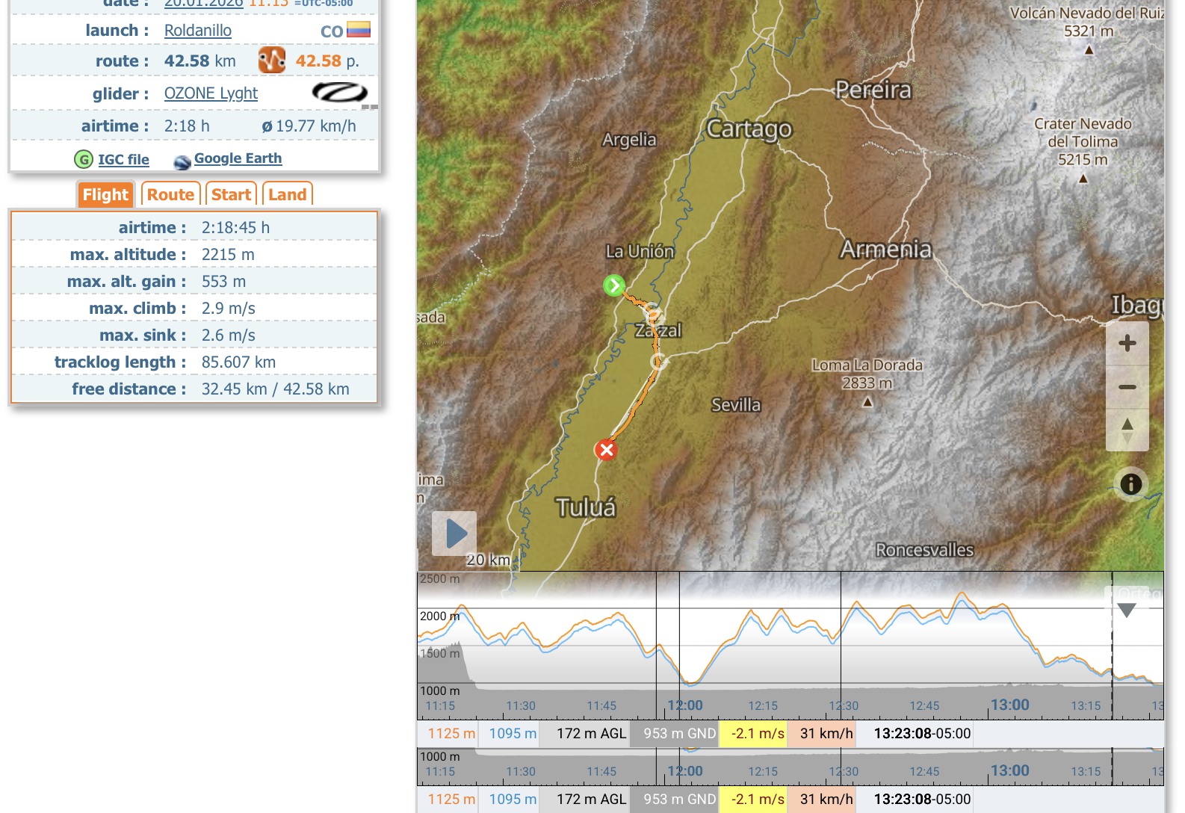This screenshot has width=1185, height=813.
Task: Click the Sevilla label on map
Action: pos(736,405)
